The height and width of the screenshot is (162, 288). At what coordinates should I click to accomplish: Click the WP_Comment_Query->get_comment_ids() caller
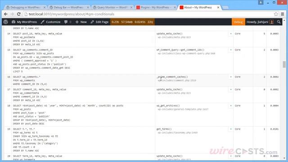coord(180,50)
